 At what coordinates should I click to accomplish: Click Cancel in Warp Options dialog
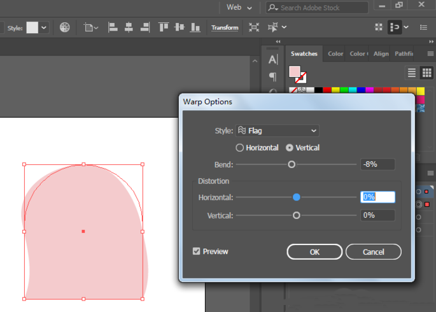tap(374, 252)
